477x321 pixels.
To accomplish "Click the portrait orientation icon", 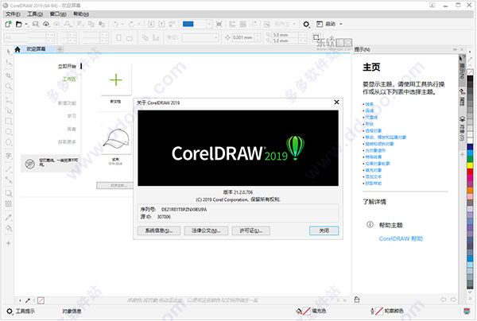I will click(119, 37).
